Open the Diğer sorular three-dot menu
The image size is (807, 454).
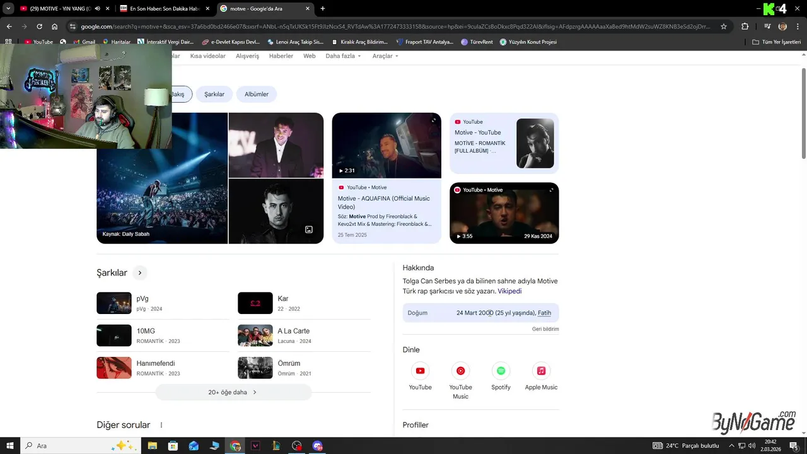click(x=161, y=425)
